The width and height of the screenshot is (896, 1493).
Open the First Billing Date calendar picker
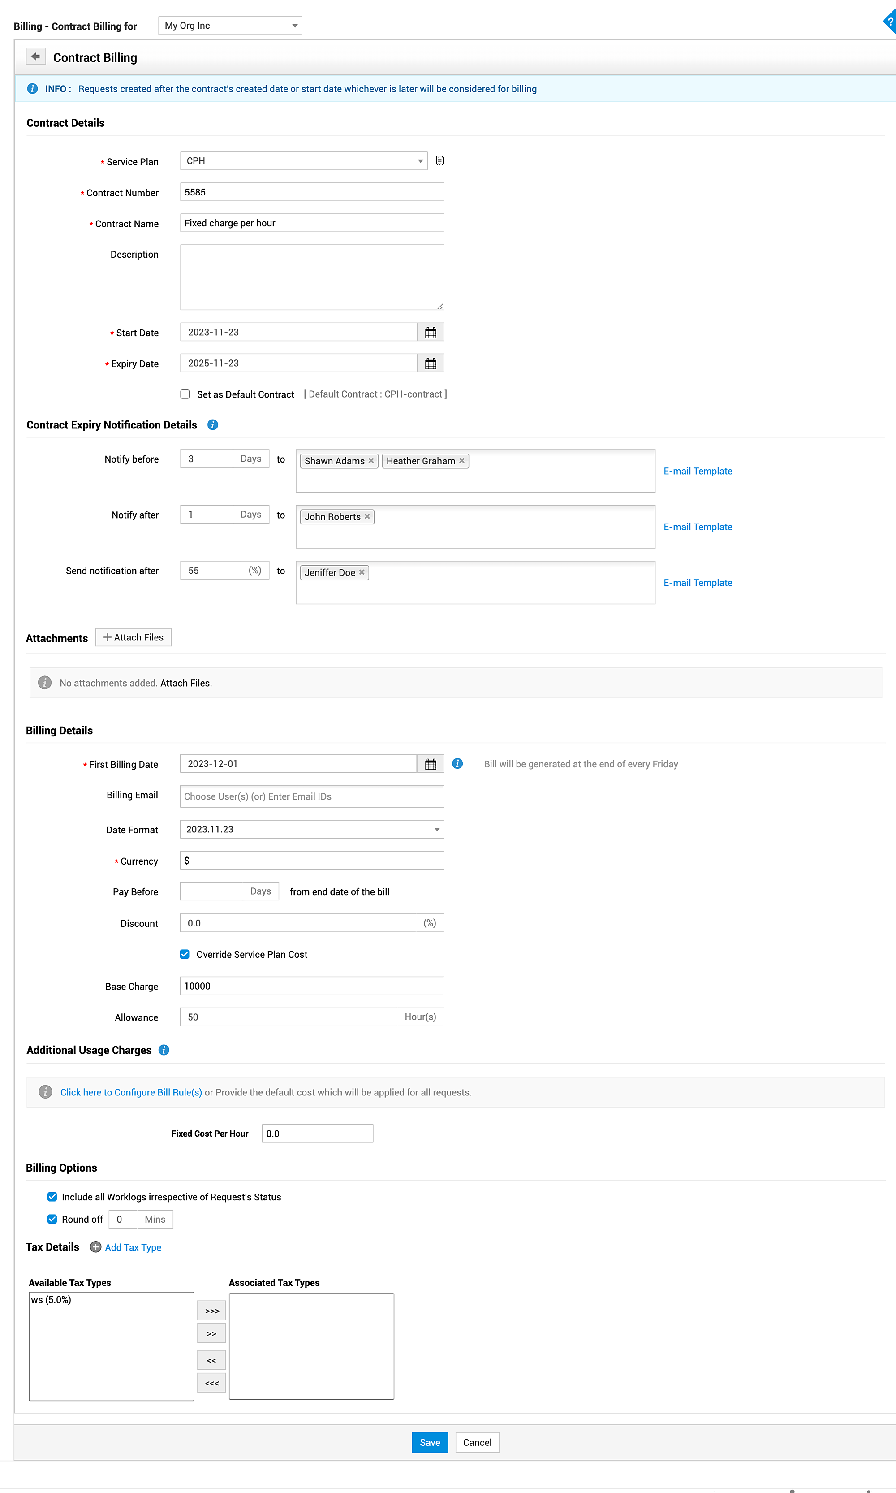(x=431, y=764)
